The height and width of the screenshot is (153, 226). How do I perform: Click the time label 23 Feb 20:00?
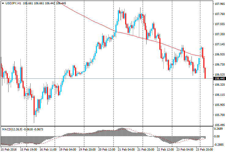coord(204,150)
